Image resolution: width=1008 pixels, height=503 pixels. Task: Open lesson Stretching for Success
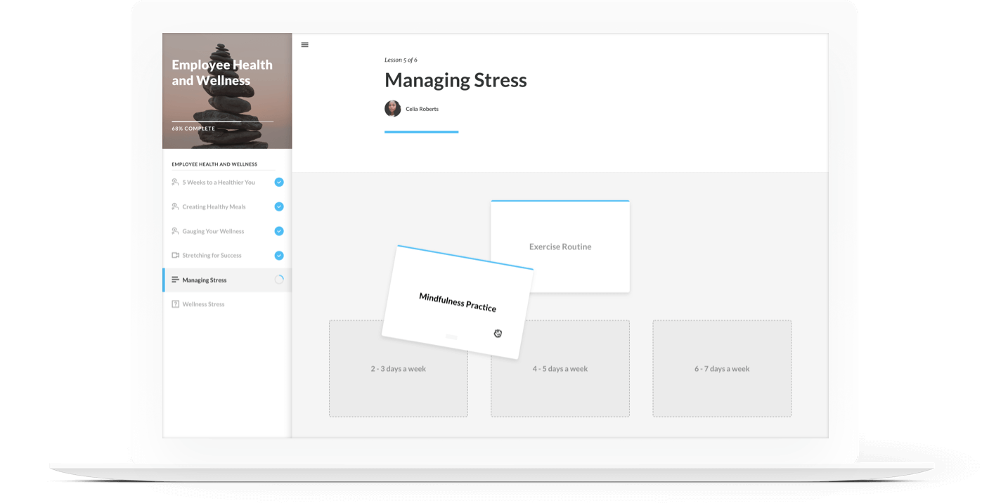(227, 256)
